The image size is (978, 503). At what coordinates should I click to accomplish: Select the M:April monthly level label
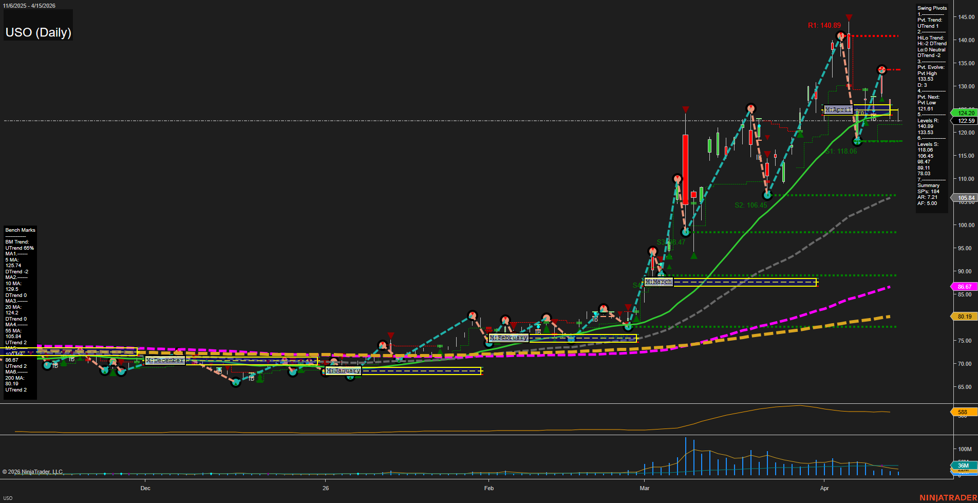[838, 109]
